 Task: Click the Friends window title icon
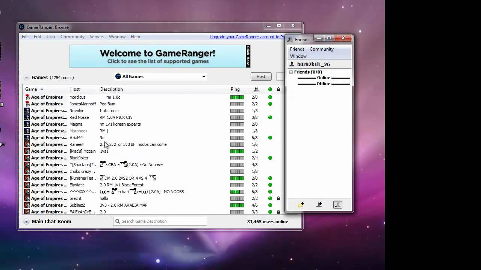coord(290,39)
